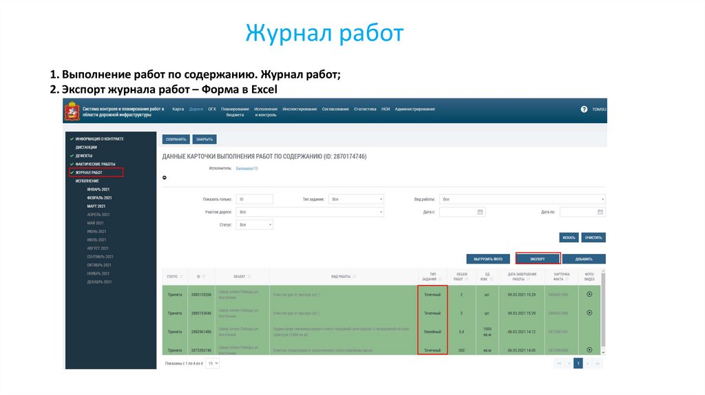Screen dimensions: 705x395
Task: Play photo/video for record 2873392746
Action: pos(589,350)
